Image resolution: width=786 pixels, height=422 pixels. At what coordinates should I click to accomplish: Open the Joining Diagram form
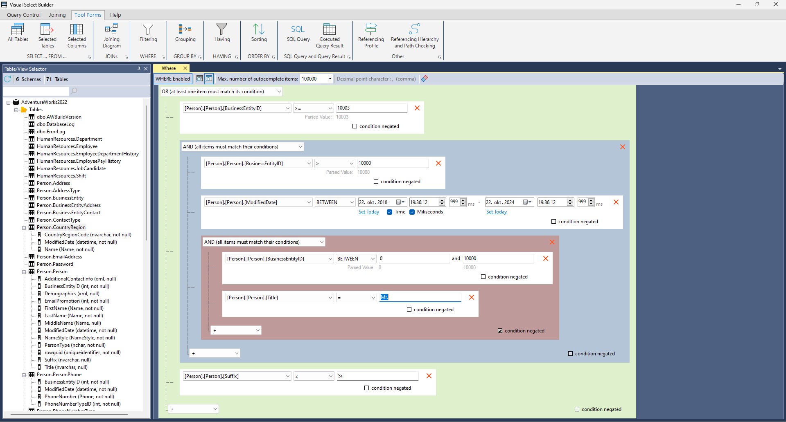111,36
